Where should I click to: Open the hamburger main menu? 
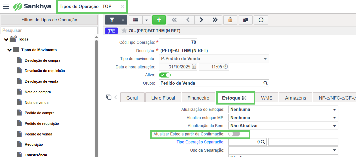[x=6, y=7]
